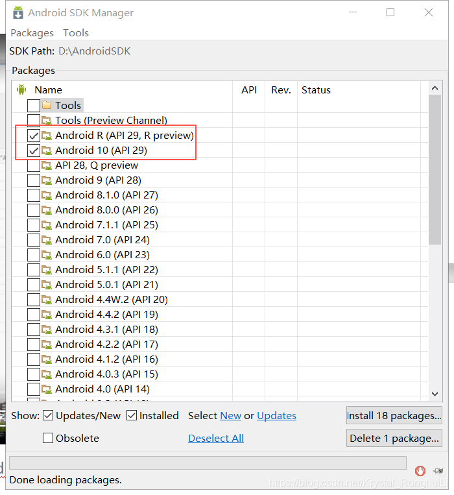
Task: Click the red stop hand icon
Action: click(x=420, y=471)
